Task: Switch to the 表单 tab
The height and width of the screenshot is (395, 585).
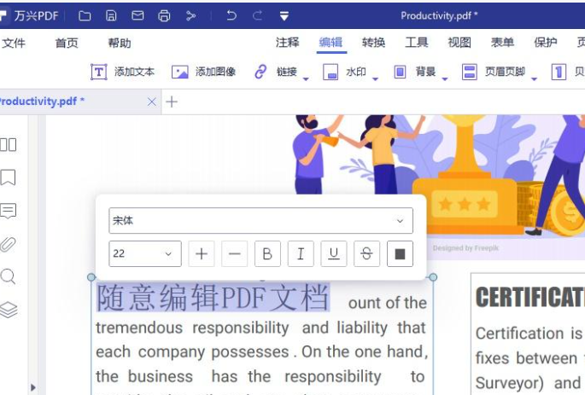Action: (x=502, y=43)
